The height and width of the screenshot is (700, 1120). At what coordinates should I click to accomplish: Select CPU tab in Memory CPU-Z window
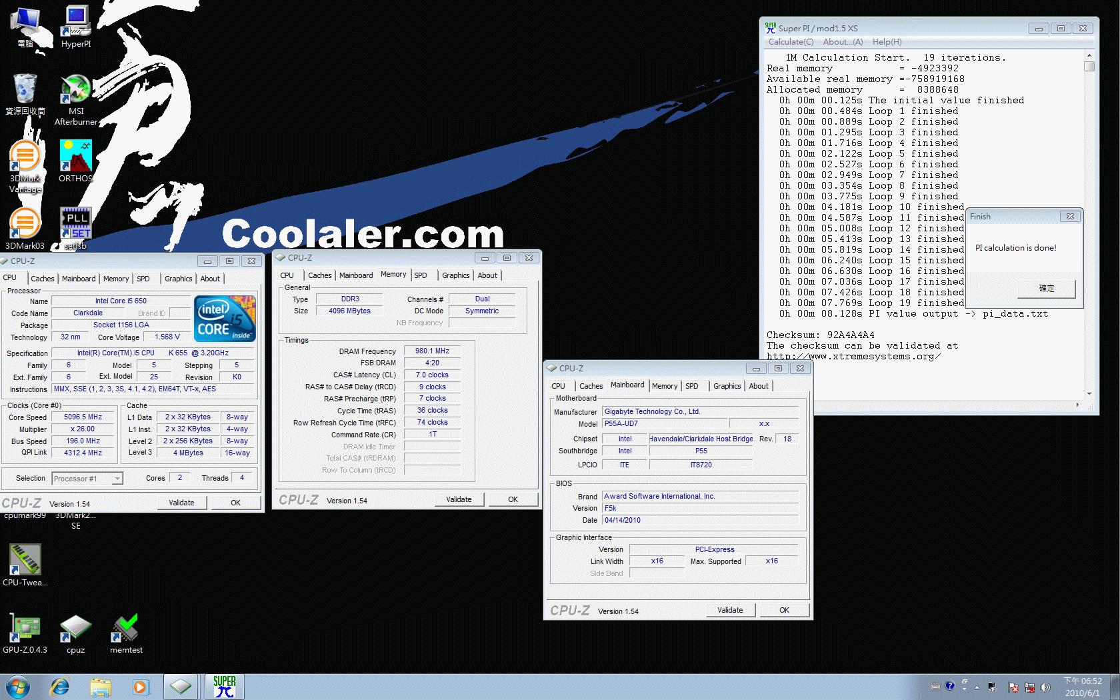click(x=287, y=275)
